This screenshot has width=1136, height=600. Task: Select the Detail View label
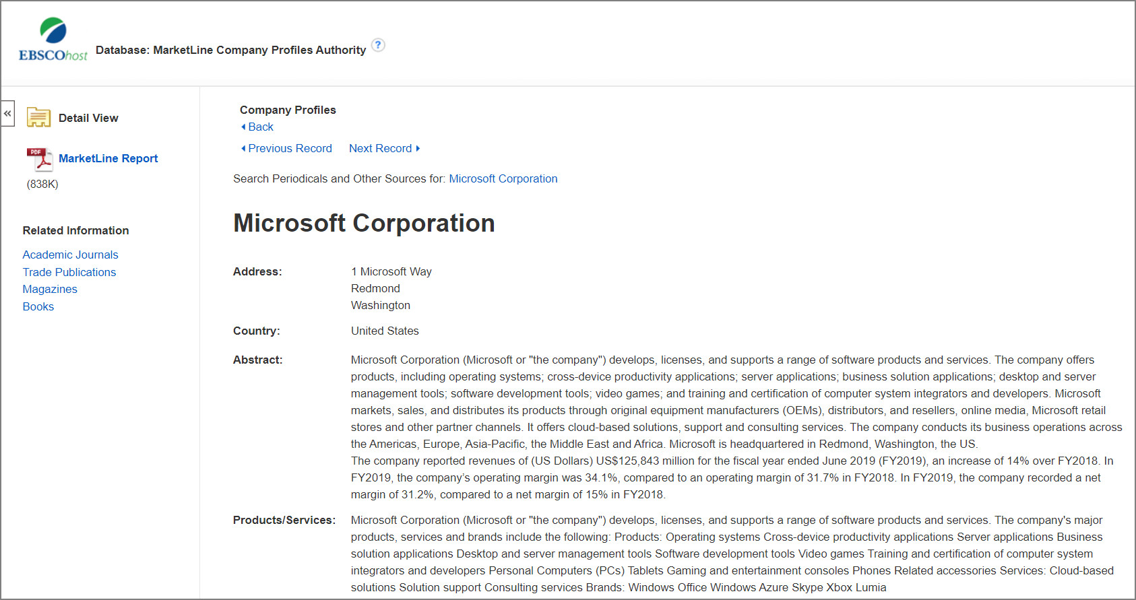tap(88, 118)
